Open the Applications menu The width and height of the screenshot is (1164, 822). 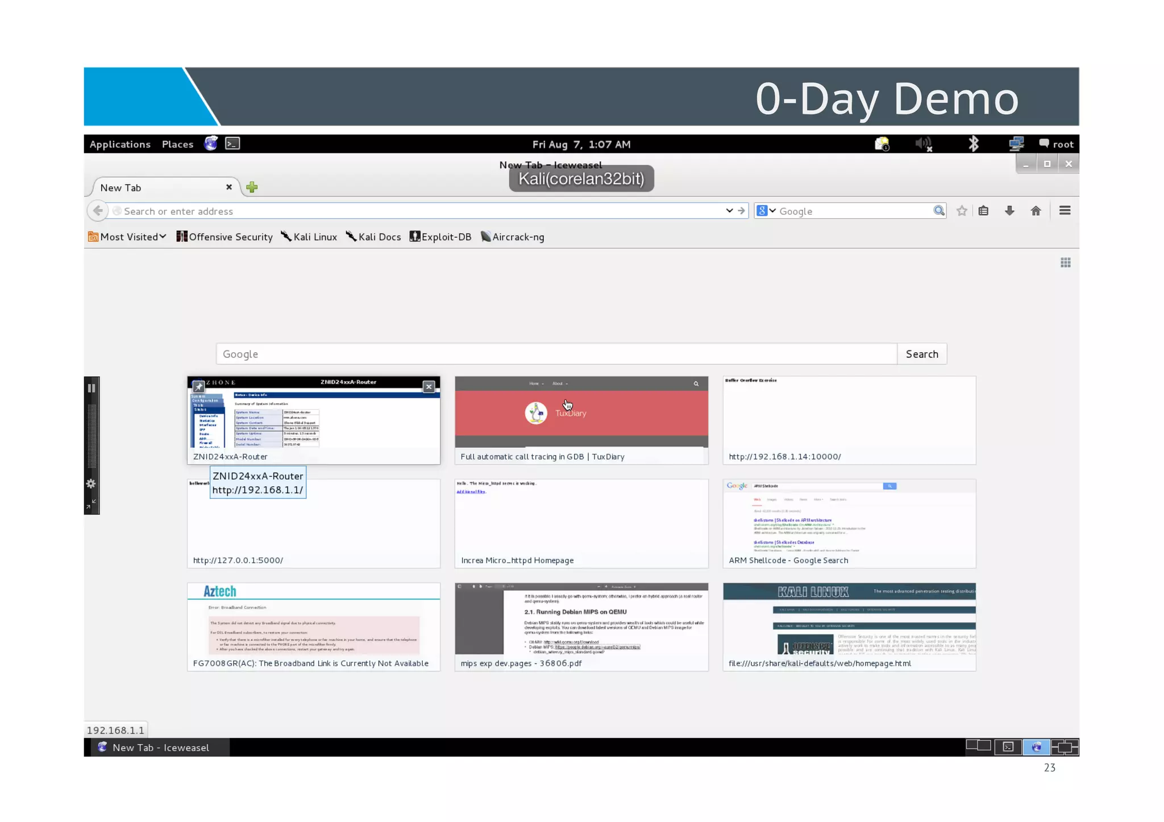[x=120, y=144]
